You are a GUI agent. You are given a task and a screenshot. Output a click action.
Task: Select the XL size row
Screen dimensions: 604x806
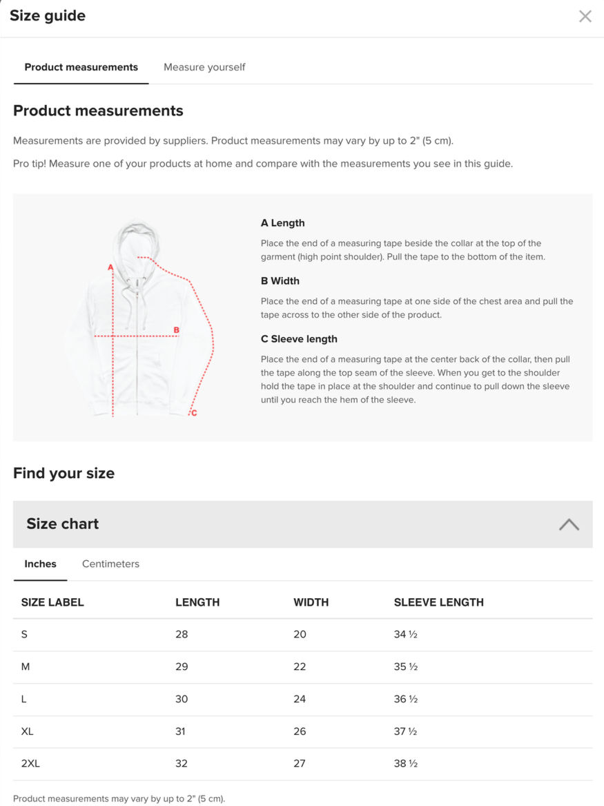[x=302, y=731]
